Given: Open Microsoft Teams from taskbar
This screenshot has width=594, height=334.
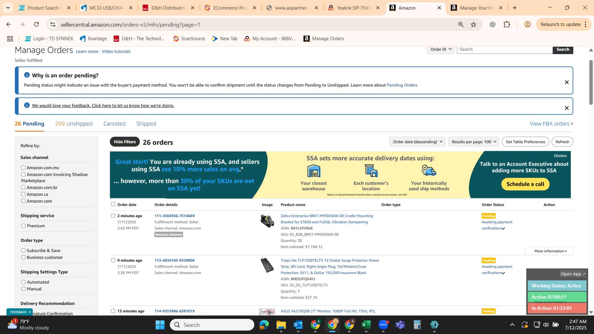Looking at the screenshot, I should pyautogui.click(x=400, y=325).
